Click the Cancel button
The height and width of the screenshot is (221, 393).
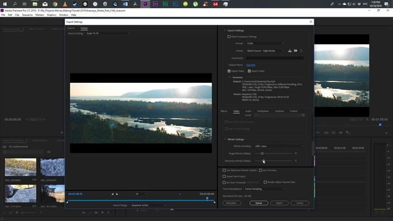click(x=300, y=203)
